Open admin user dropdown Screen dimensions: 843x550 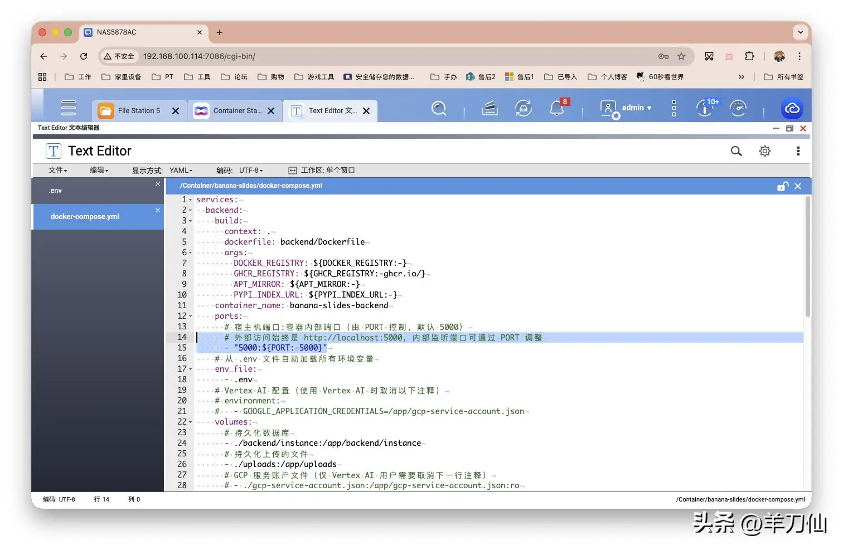click(x=637, y=108)
